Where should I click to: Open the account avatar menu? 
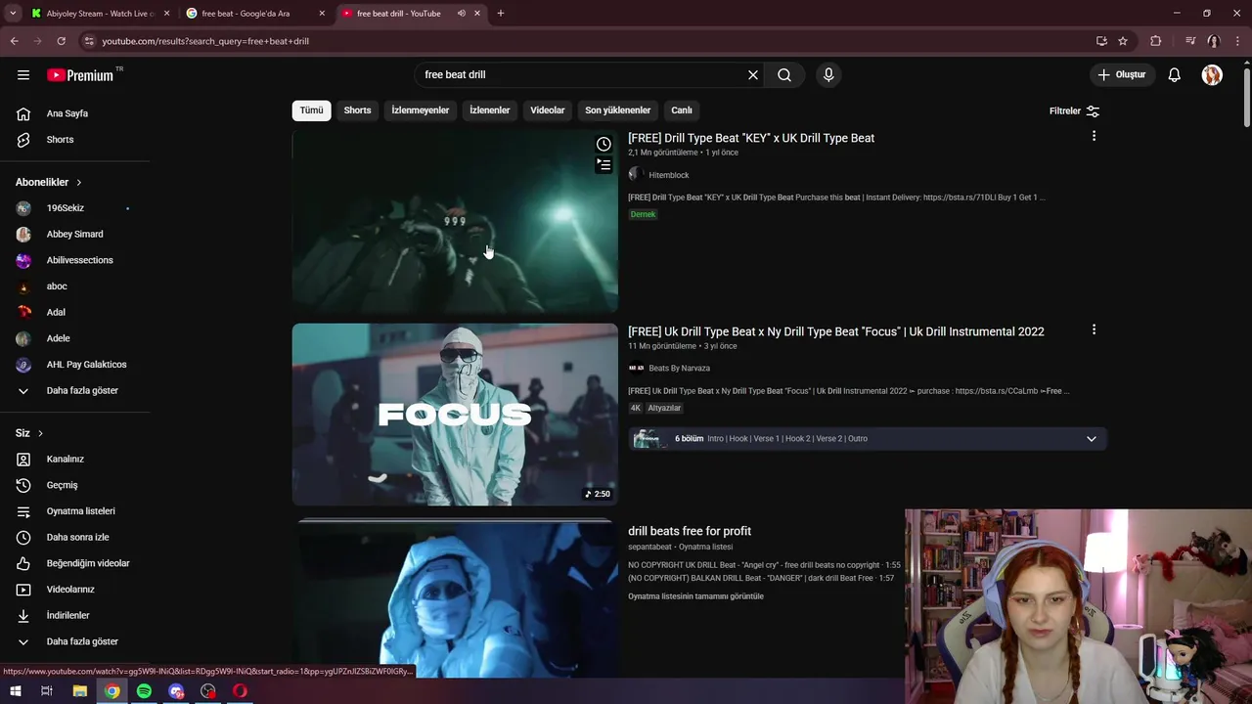pyautogui.click(x=1212, y=75)
